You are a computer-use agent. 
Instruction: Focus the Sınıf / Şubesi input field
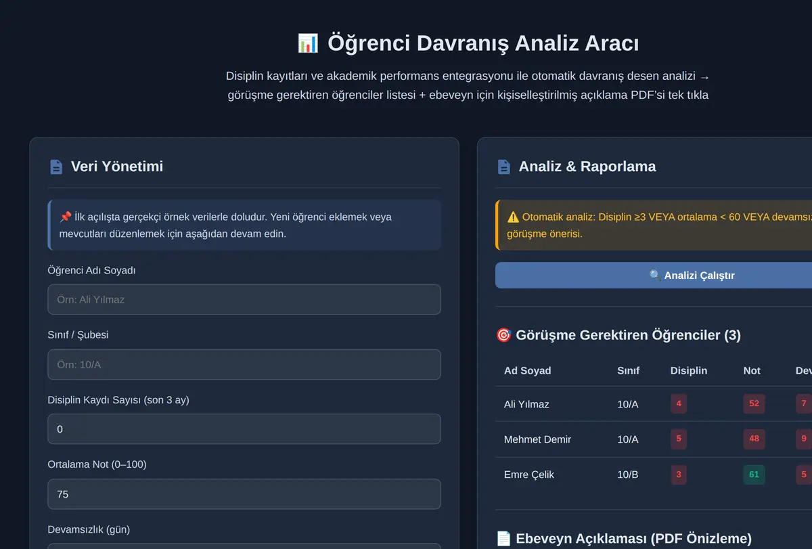[244, 364]
